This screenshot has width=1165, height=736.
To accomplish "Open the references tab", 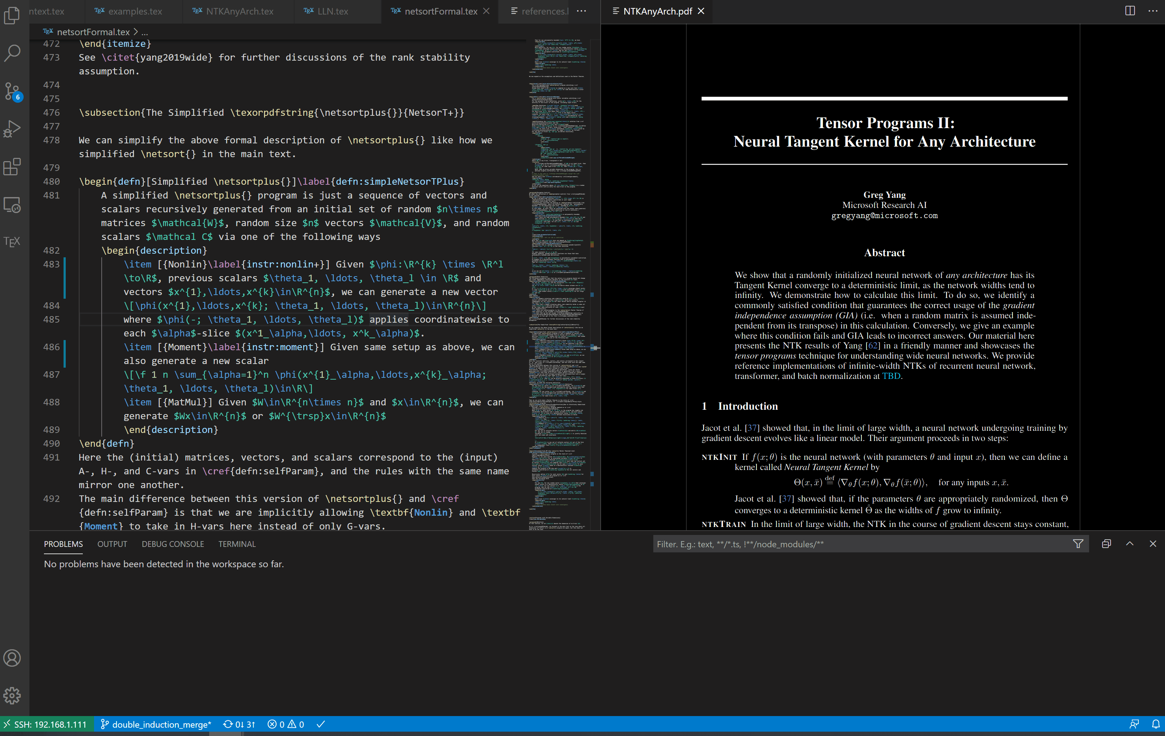I will click(539, 11).
